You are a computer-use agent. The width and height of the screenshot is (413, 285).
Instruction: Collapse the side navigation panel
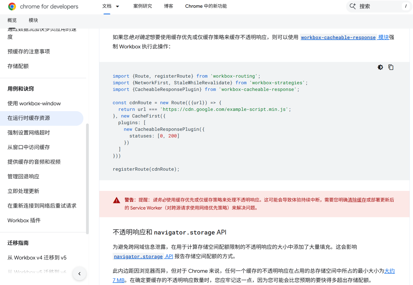pos(79,274)
